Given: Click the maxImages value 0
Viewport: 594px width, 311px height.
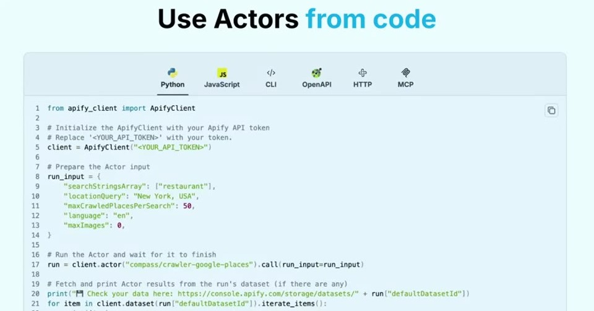Looking at the screenshot, I should (x=119, y=226).
